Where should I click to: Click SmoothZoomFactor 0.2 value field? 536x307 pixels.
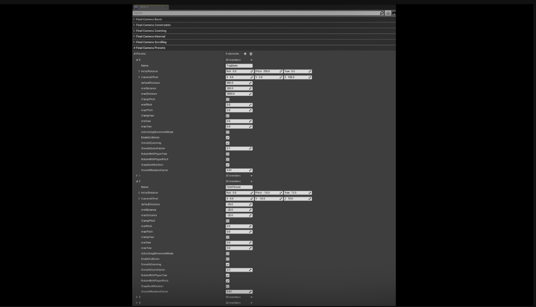pos(239,270)
